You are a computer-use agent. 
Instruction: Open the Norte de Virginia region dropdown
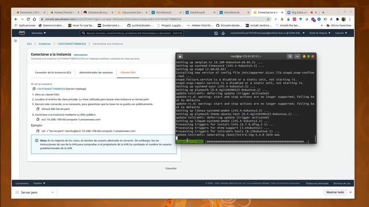point(319,33)
